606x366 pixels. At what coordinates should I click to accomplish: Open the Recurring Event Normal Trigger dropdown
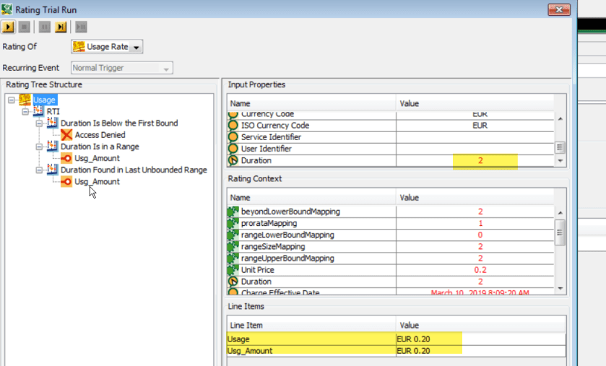click(166, 69)
